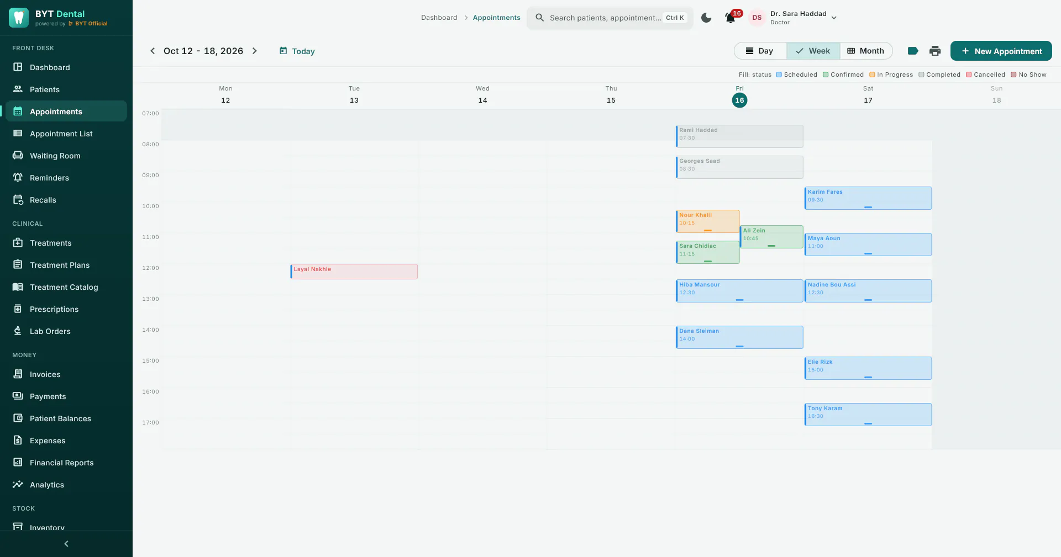
Task: Open Waiting Room in sidebar
Action: coord(66,156)
